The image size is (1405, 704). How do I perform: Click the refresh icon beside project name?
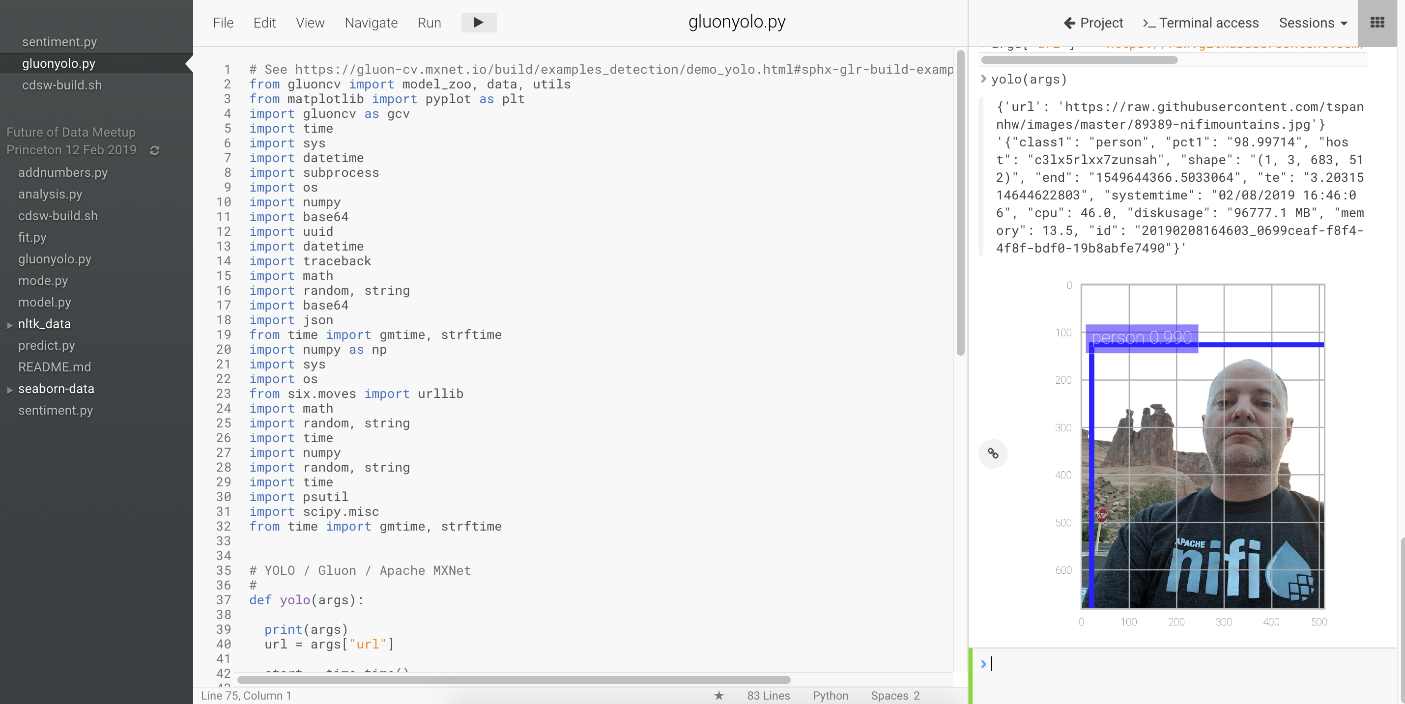pyautogui.click(x=154, y=150)
